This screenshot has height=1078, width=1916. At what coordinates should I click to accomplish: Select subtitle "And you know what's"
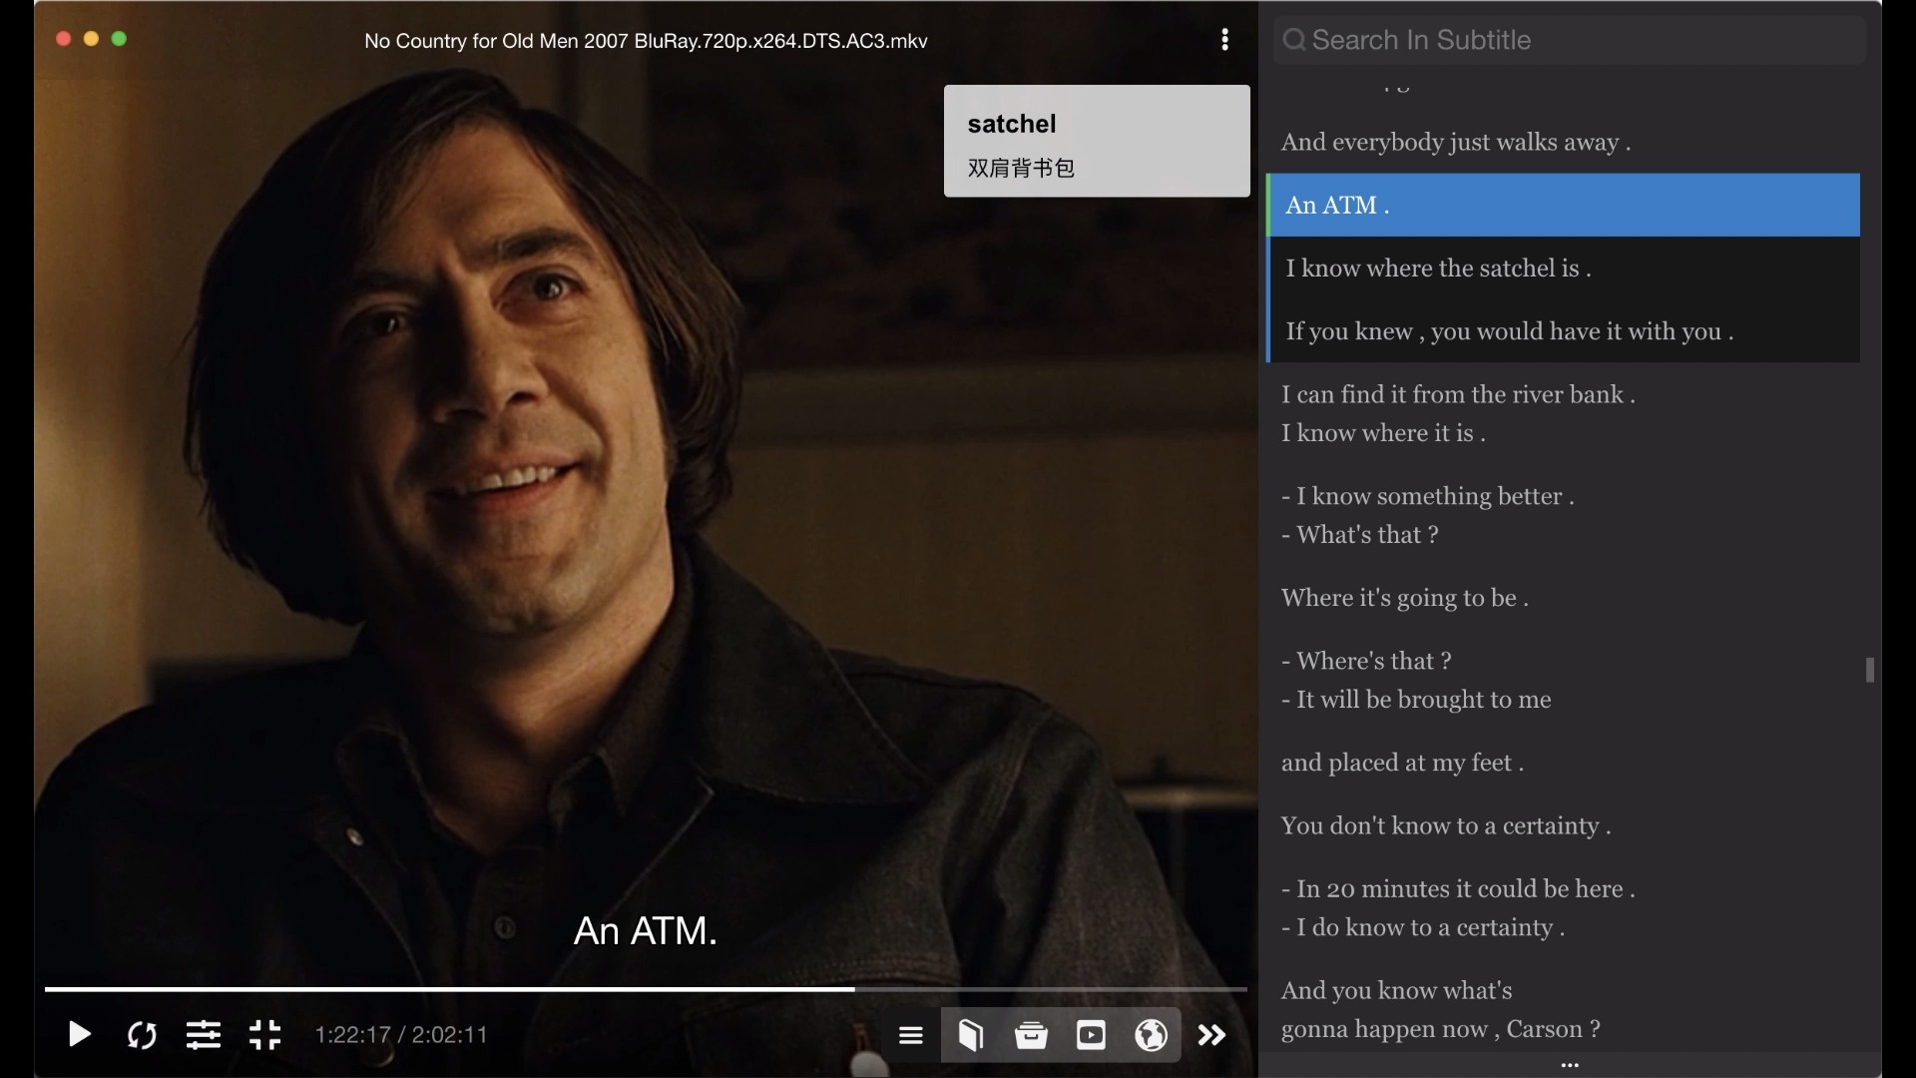[1397, 990]
